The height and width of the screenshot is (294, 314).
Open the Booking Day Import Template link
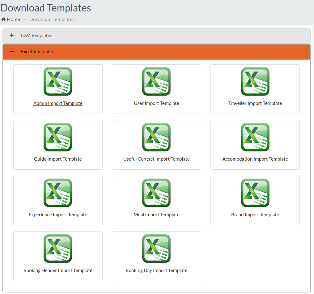pos(156,270)
